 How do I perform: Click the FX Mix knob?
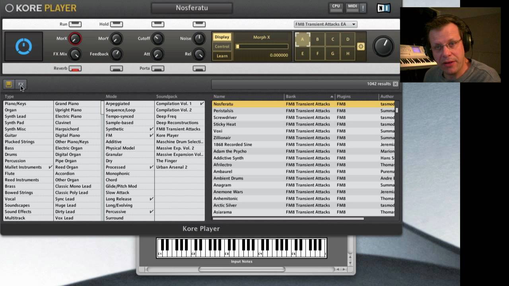pos(75,54)
